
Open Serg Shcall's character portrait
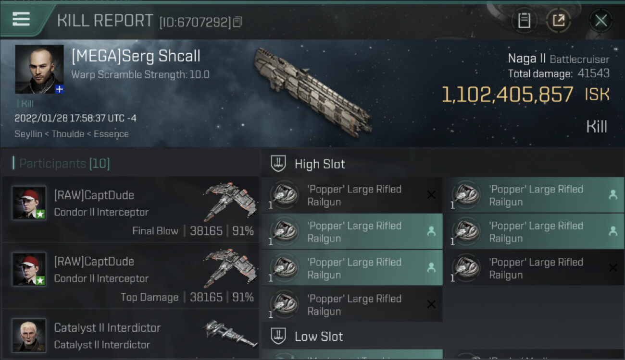click(x=39, y=69)
